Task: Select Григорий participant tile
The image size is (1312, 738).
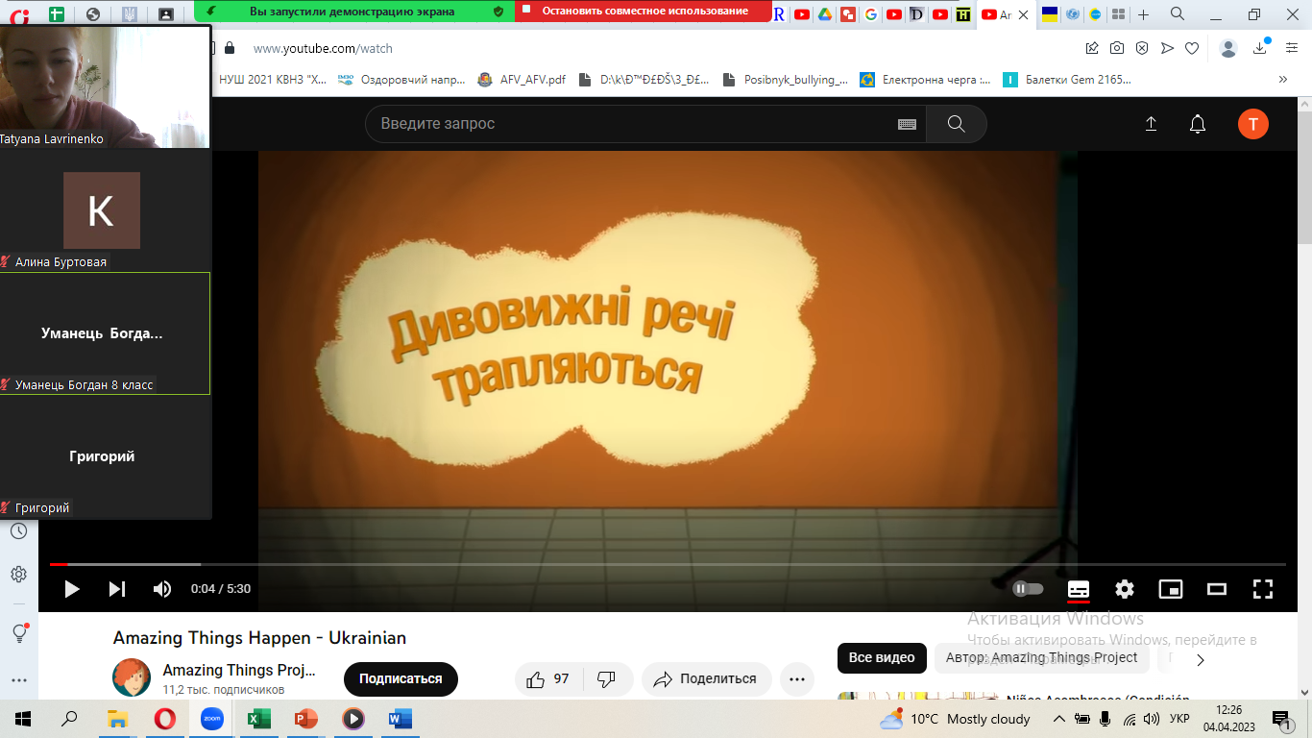Action: click(x=105, y=456)
